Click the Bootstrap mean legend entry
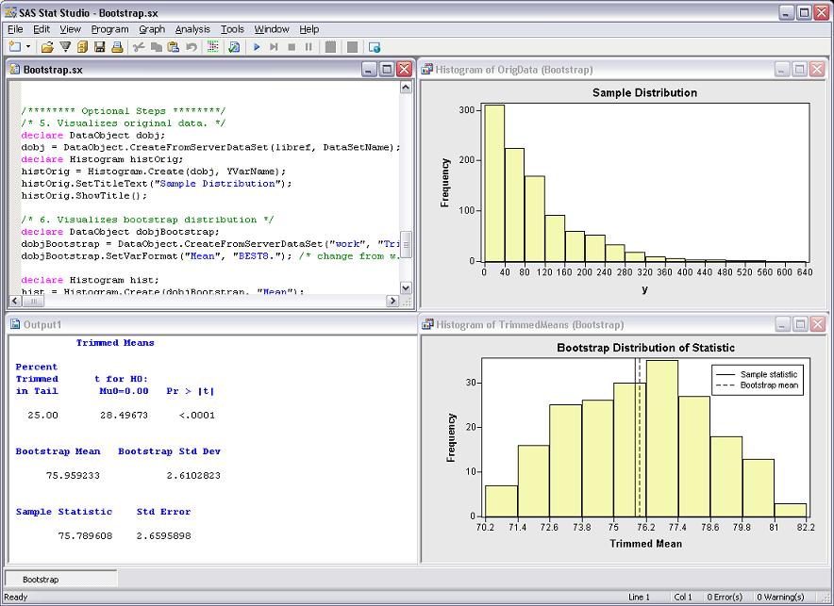This screenshot has height=606, width=834. [771, 386]
